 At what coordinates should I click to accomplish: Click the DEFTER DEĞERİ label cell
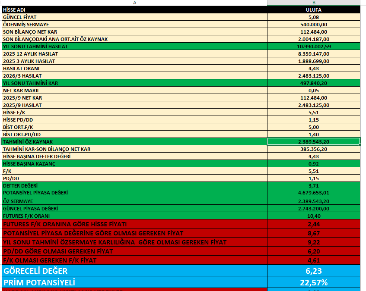(134, 185)
